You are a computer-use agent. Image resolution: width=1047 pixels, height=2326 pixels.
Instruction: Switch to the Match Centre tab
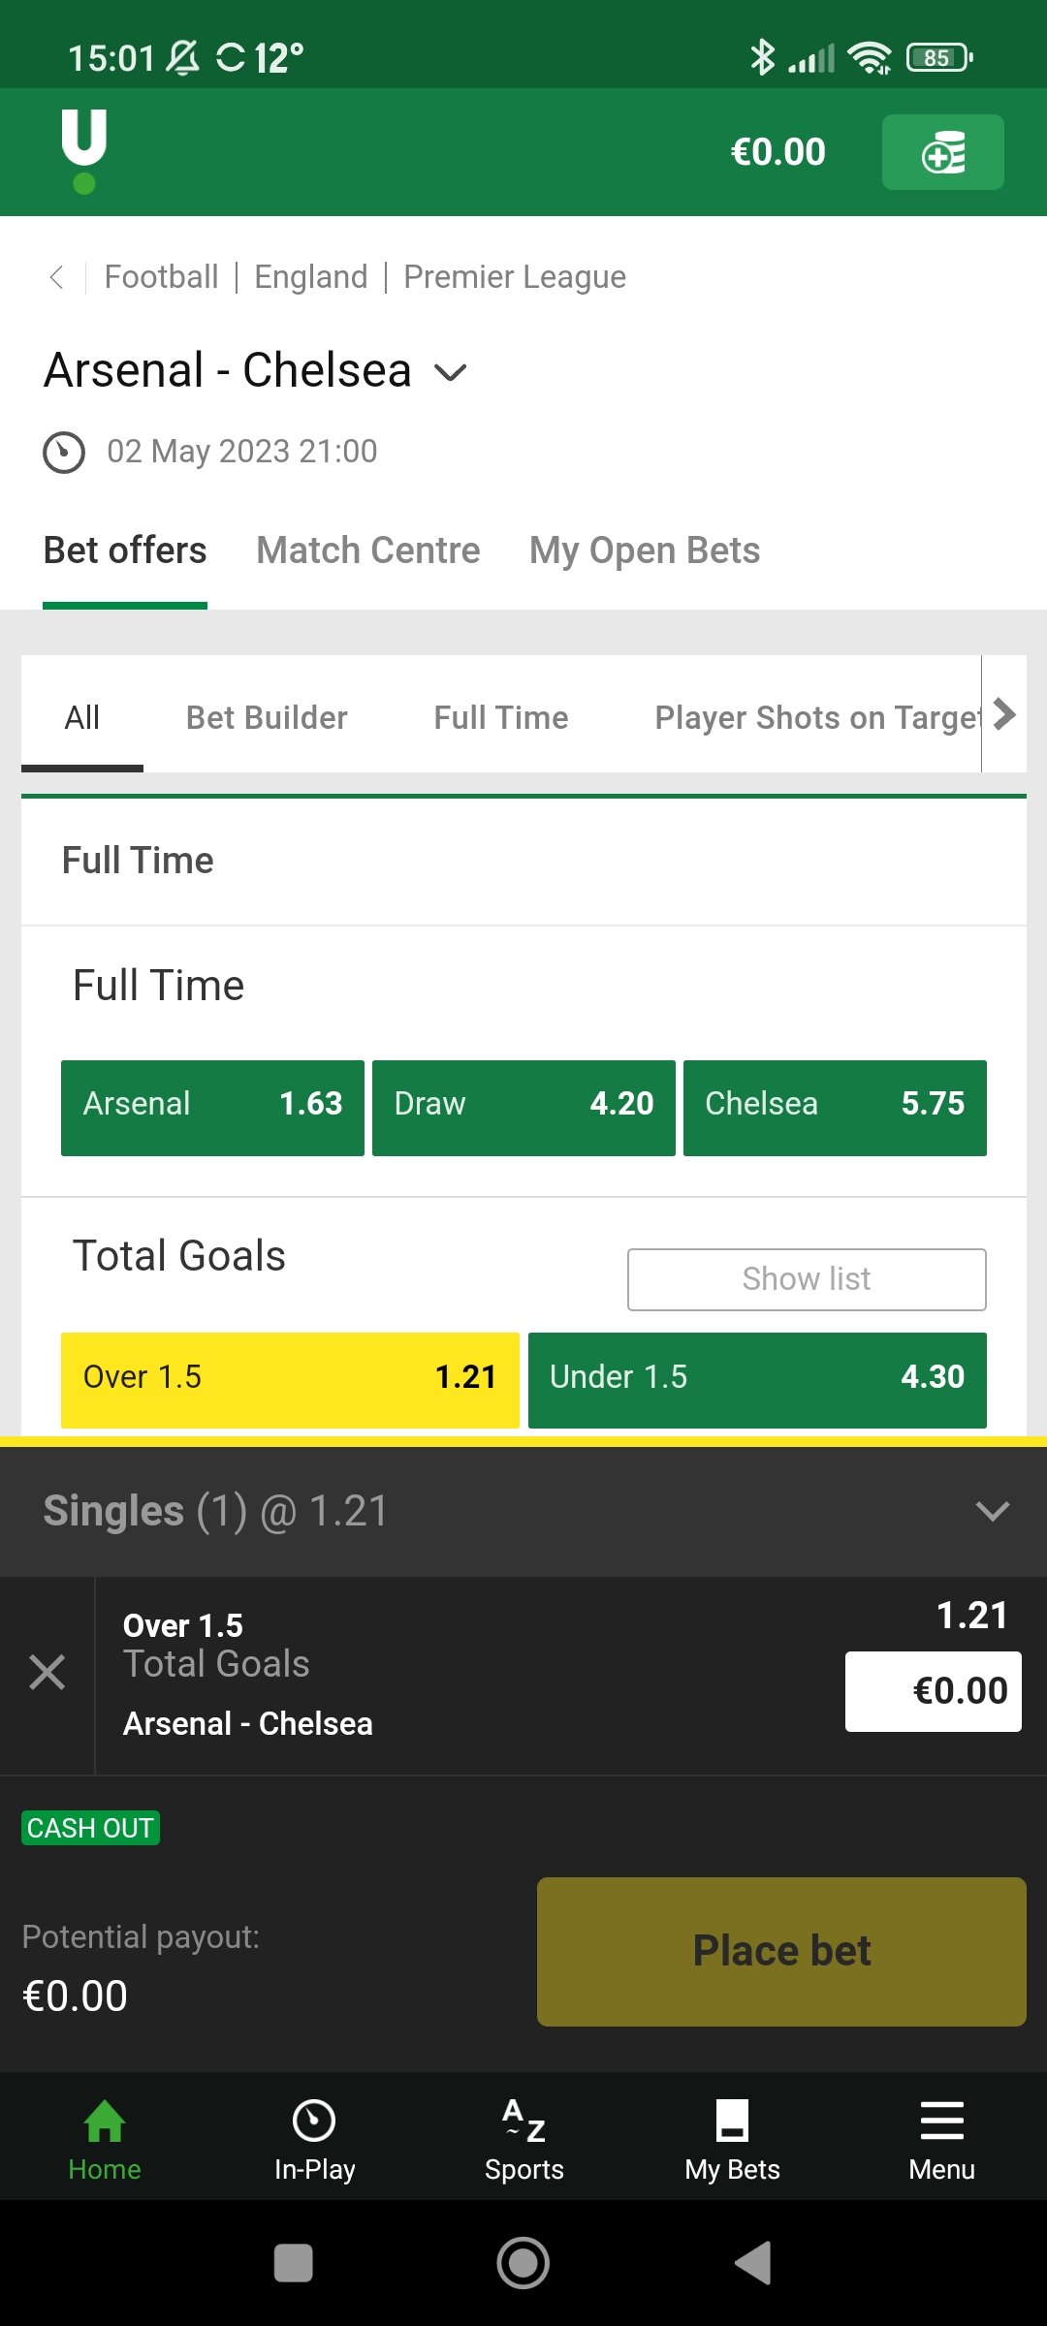point(368,550)
